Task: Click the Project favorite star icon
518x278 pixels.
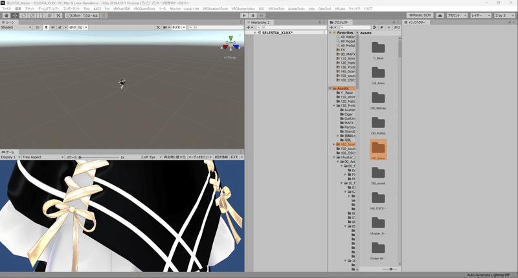Action: [x=389, y=27]
